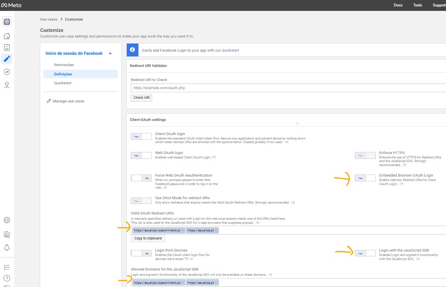Select Permissões in the side menu

click(x=64, y=65)
